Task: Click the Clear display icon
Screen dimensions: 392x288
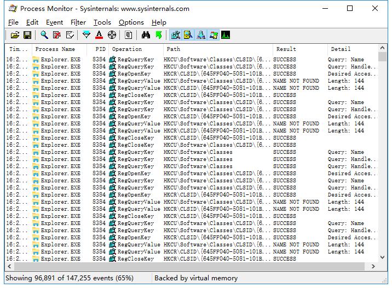Action: tap(70, 35)
